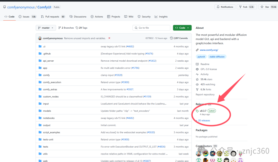The image size is (278, 162).
Task: Click the comfyanonymous owner link in header
Action: pyautogui.click(x=21, y=7)
